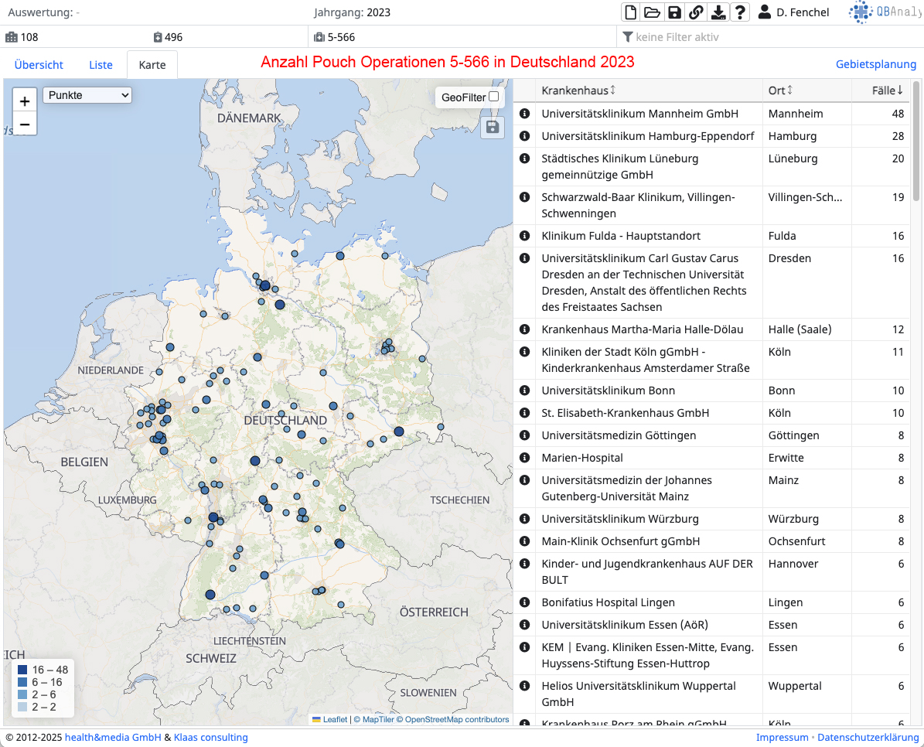
Task: Open the Leaflet attribution link
Action: point(330,719)
